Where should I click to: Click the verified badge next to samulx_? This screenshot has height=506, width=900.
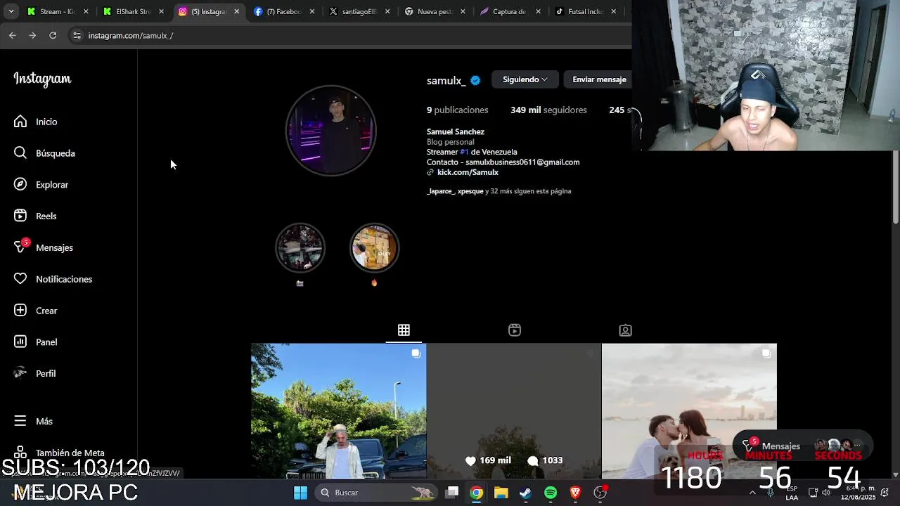475,80
